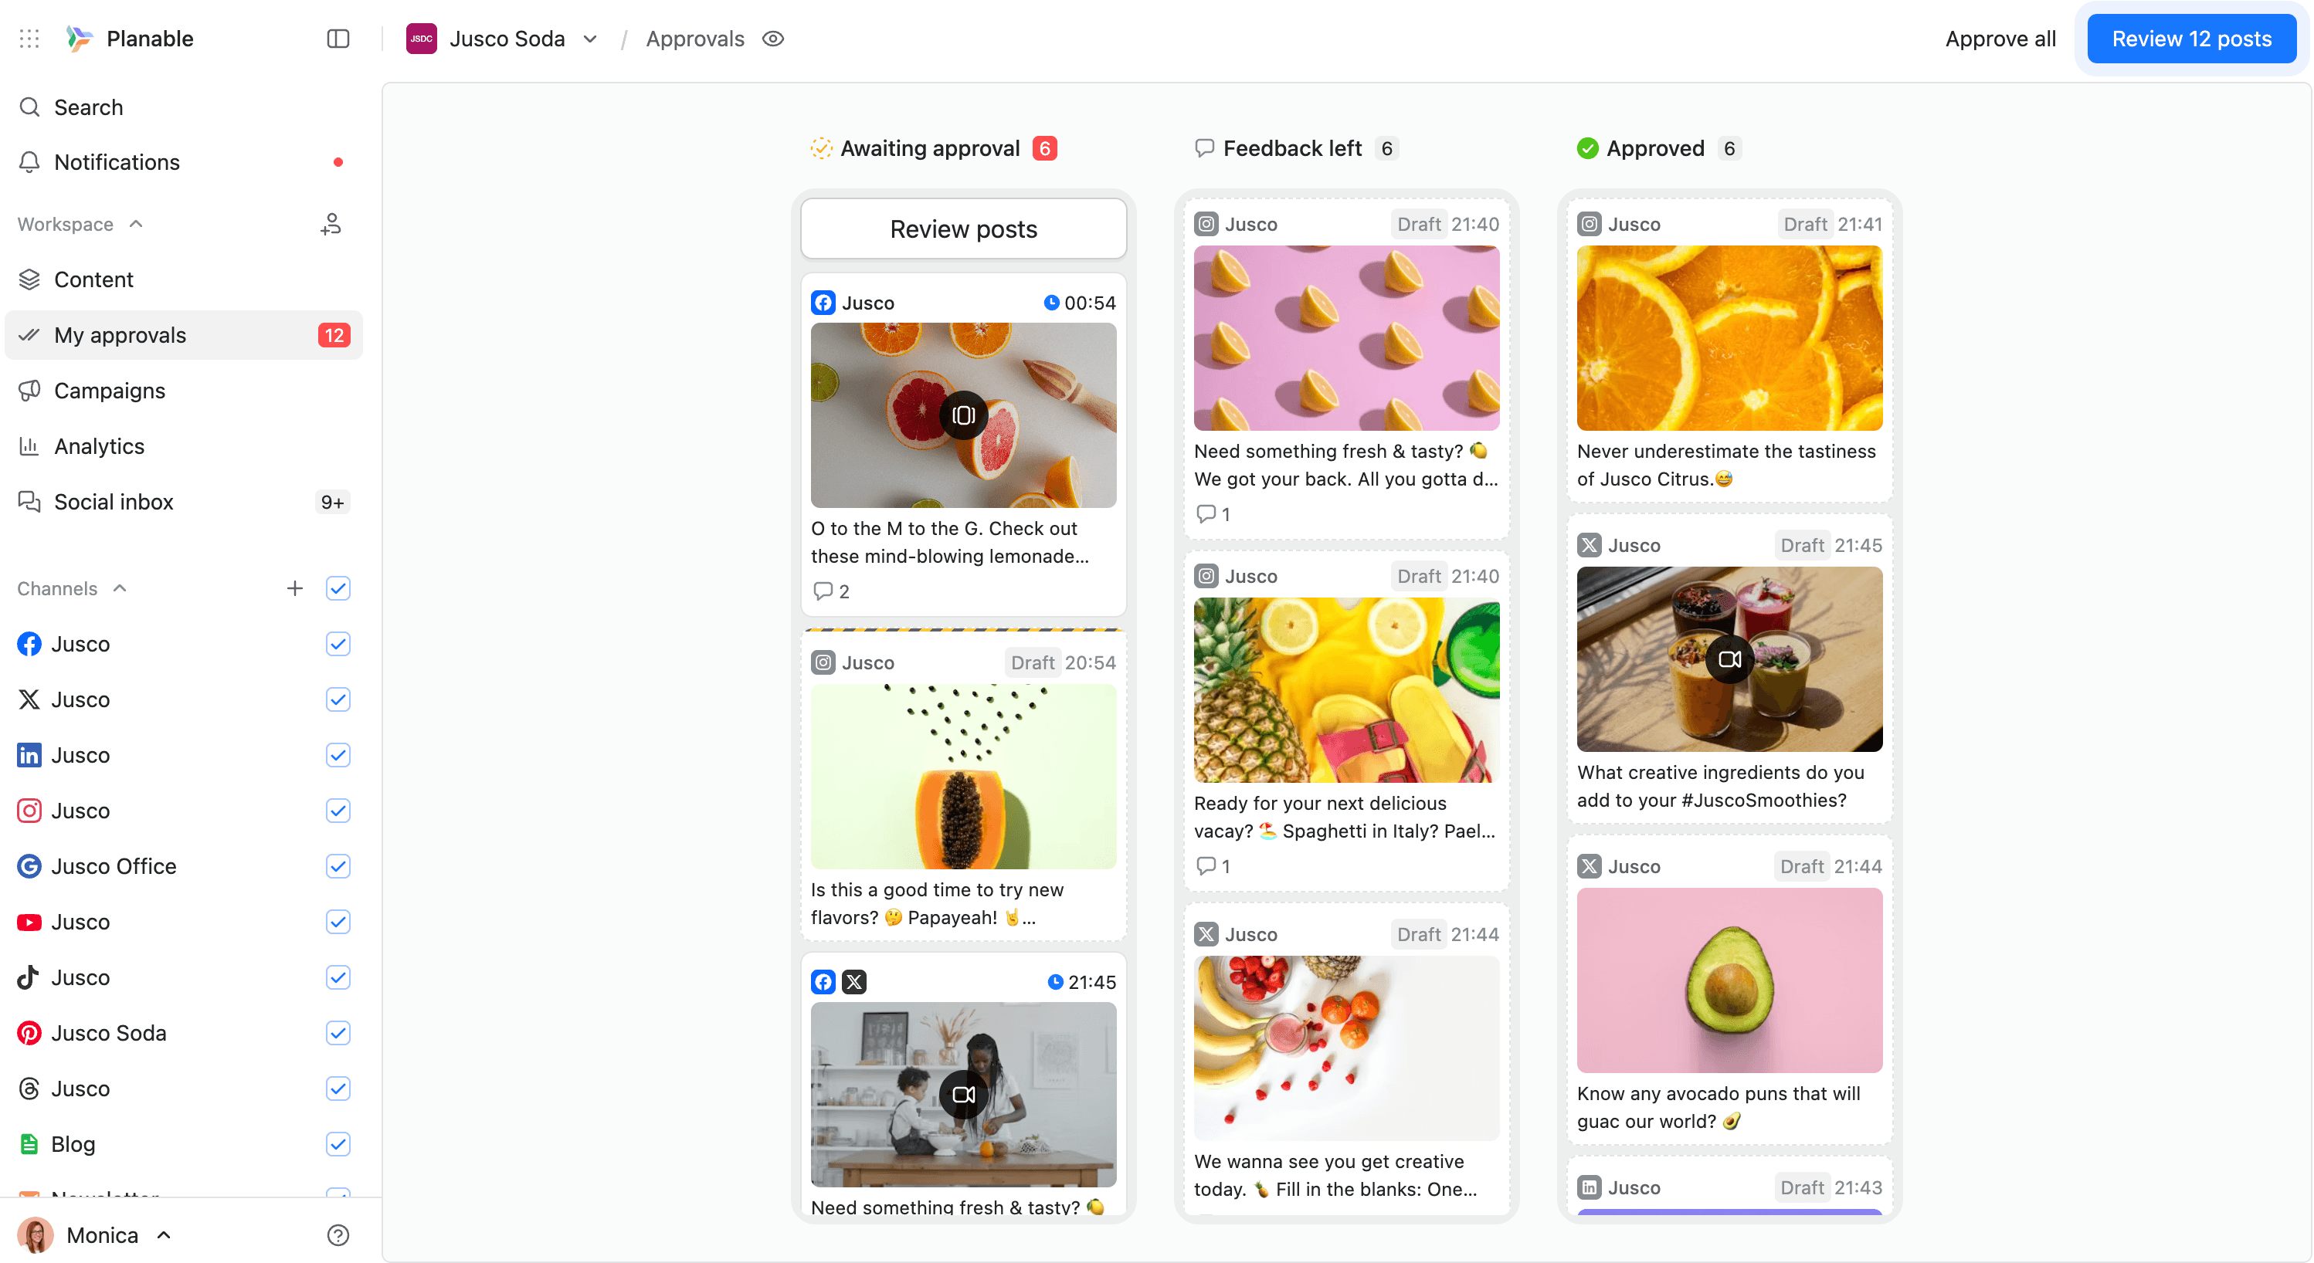
Task: Add a new channel with plus icon
Action: click(x=294, y=589)
